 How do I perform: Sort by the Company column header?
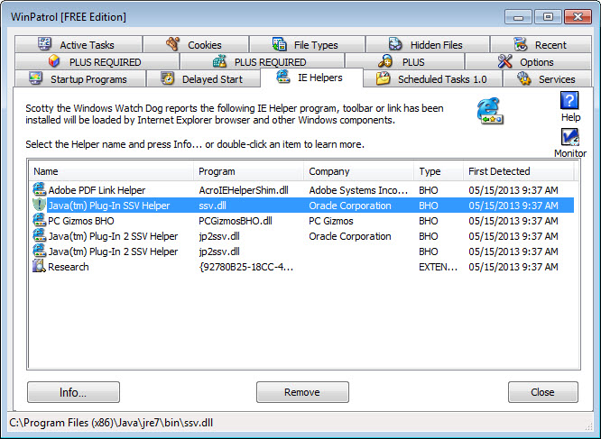(359, 171)
